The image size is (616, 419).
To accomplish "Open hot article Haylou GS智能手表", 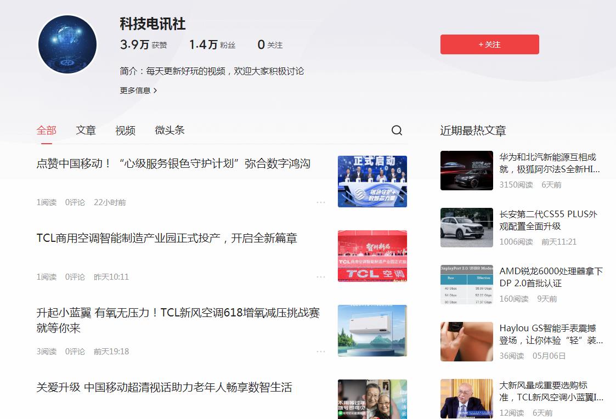I will click(551, 334).
